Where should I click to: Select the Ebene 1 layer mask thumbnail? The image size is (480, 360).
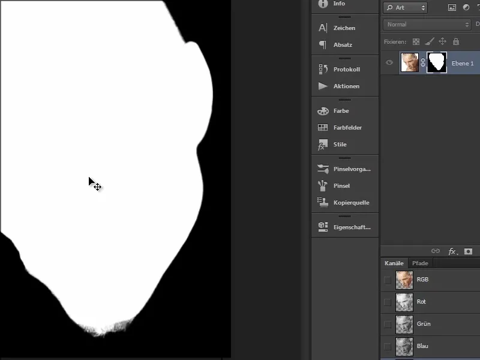tap(437, 63)
